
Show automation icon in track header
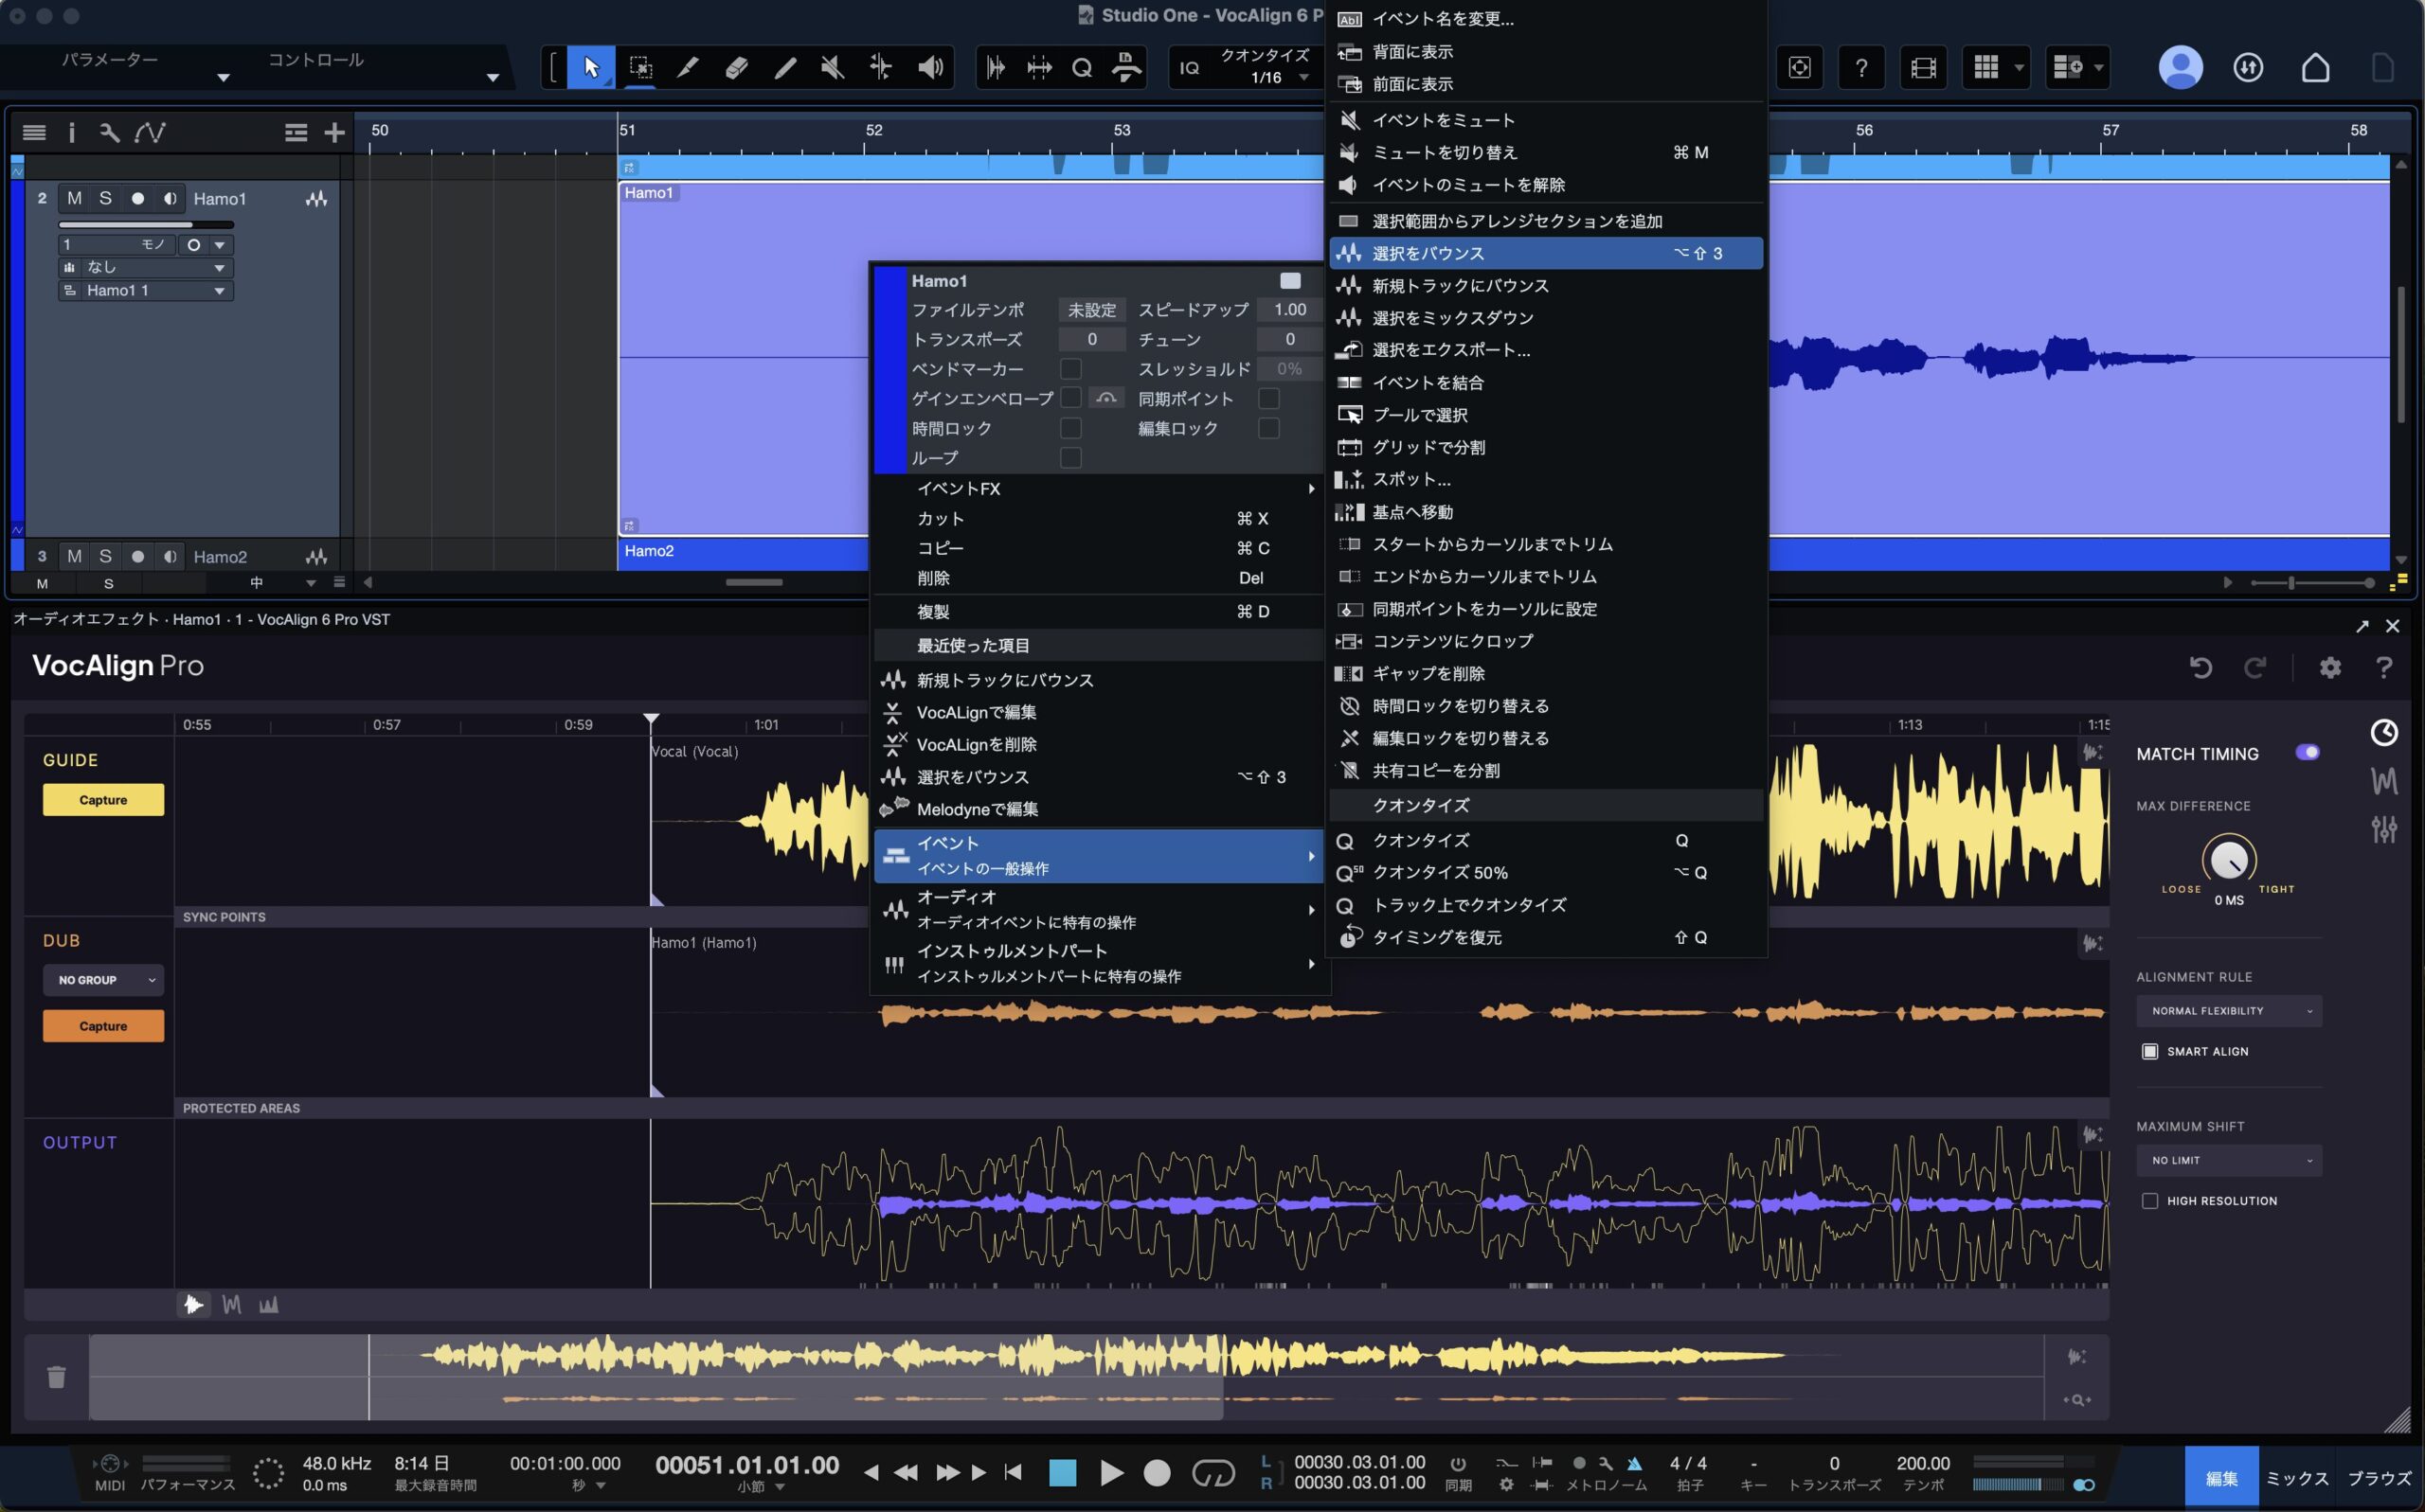tap(150, 132)
